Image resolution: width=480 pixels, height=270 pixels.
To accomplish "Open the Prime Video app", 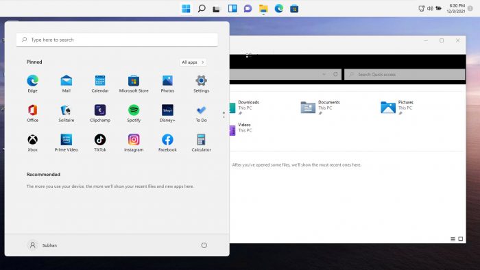I will point(66,143).
